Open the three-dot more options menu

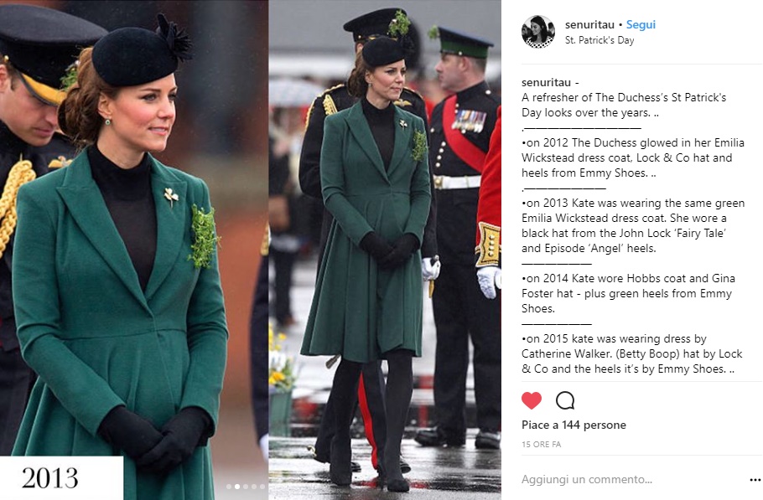tap(755, 480)
